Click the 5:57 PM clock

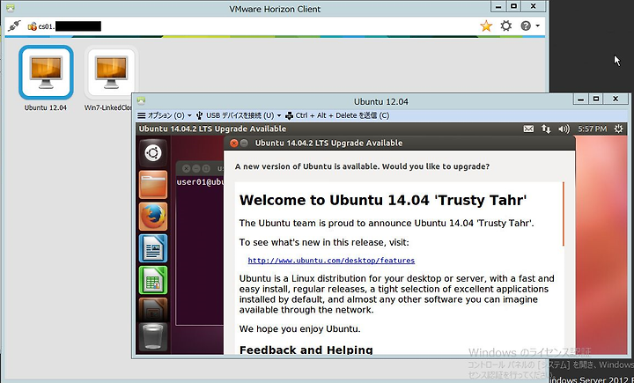point(593,129)
